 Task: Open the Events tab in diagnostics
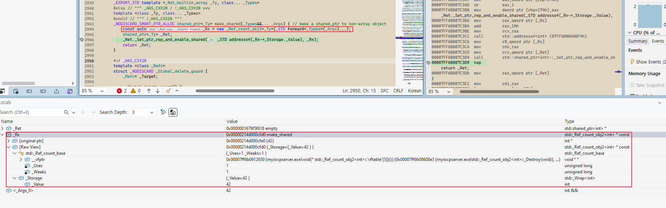[x=658, y=41]
